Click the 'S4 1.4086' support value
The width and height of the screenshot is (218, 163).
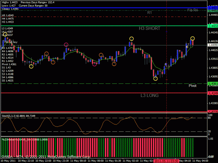8,77
